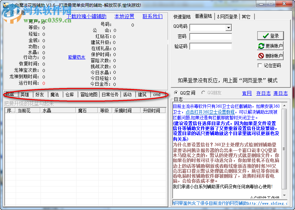Image resolution: width=295 pixels, height=210 pixels.
Task: Switch to the 快速登陆 tab
Action: [x=182, y=17]
